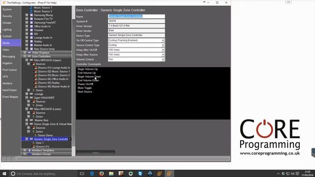Viewport: 315px width, 177px height.
Task: Switch to the Lighting tab
Action: [11, 29]
